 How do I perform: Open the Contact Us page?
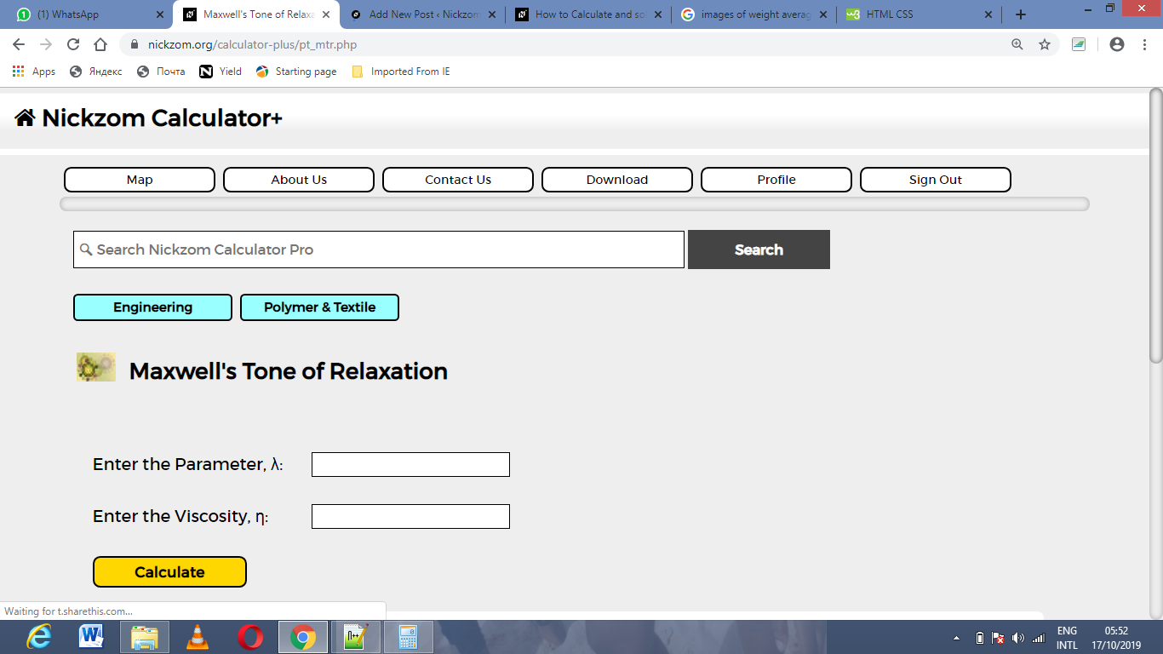pyautogui.click(x=458, y=180)
